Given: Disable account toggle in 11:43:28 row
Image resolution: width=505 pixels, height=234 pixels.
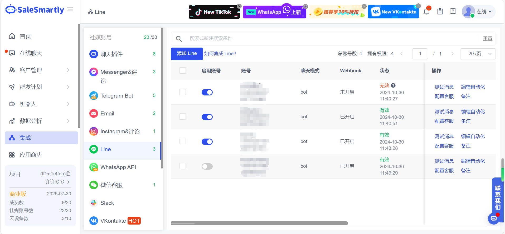Looking at the screenshot, I should 207,142.
